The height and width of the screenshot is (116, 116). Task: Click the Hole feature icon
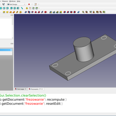[29, 12]
